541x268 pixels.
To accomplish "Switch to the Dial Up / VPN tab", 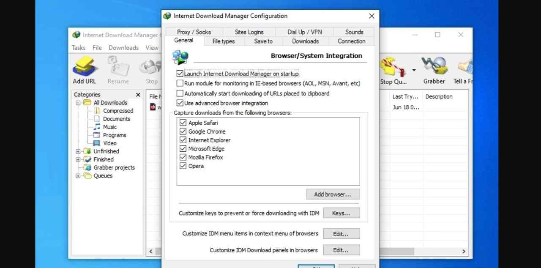I will pos(304,32).
